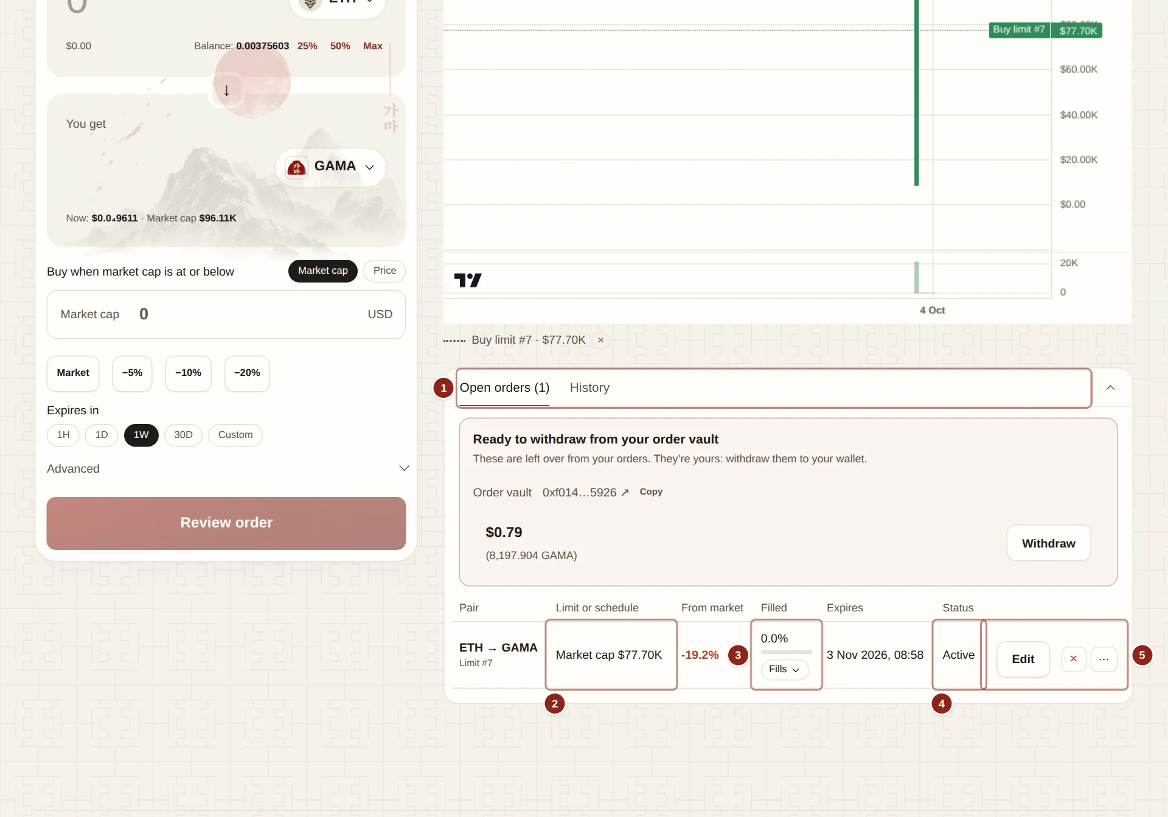Apply the −10% market cap preset

coord(188,373)
